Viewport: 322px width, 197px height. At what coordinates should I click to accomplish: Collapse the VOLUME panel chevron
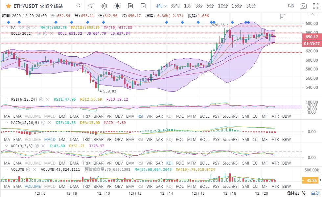pos(7,169)
